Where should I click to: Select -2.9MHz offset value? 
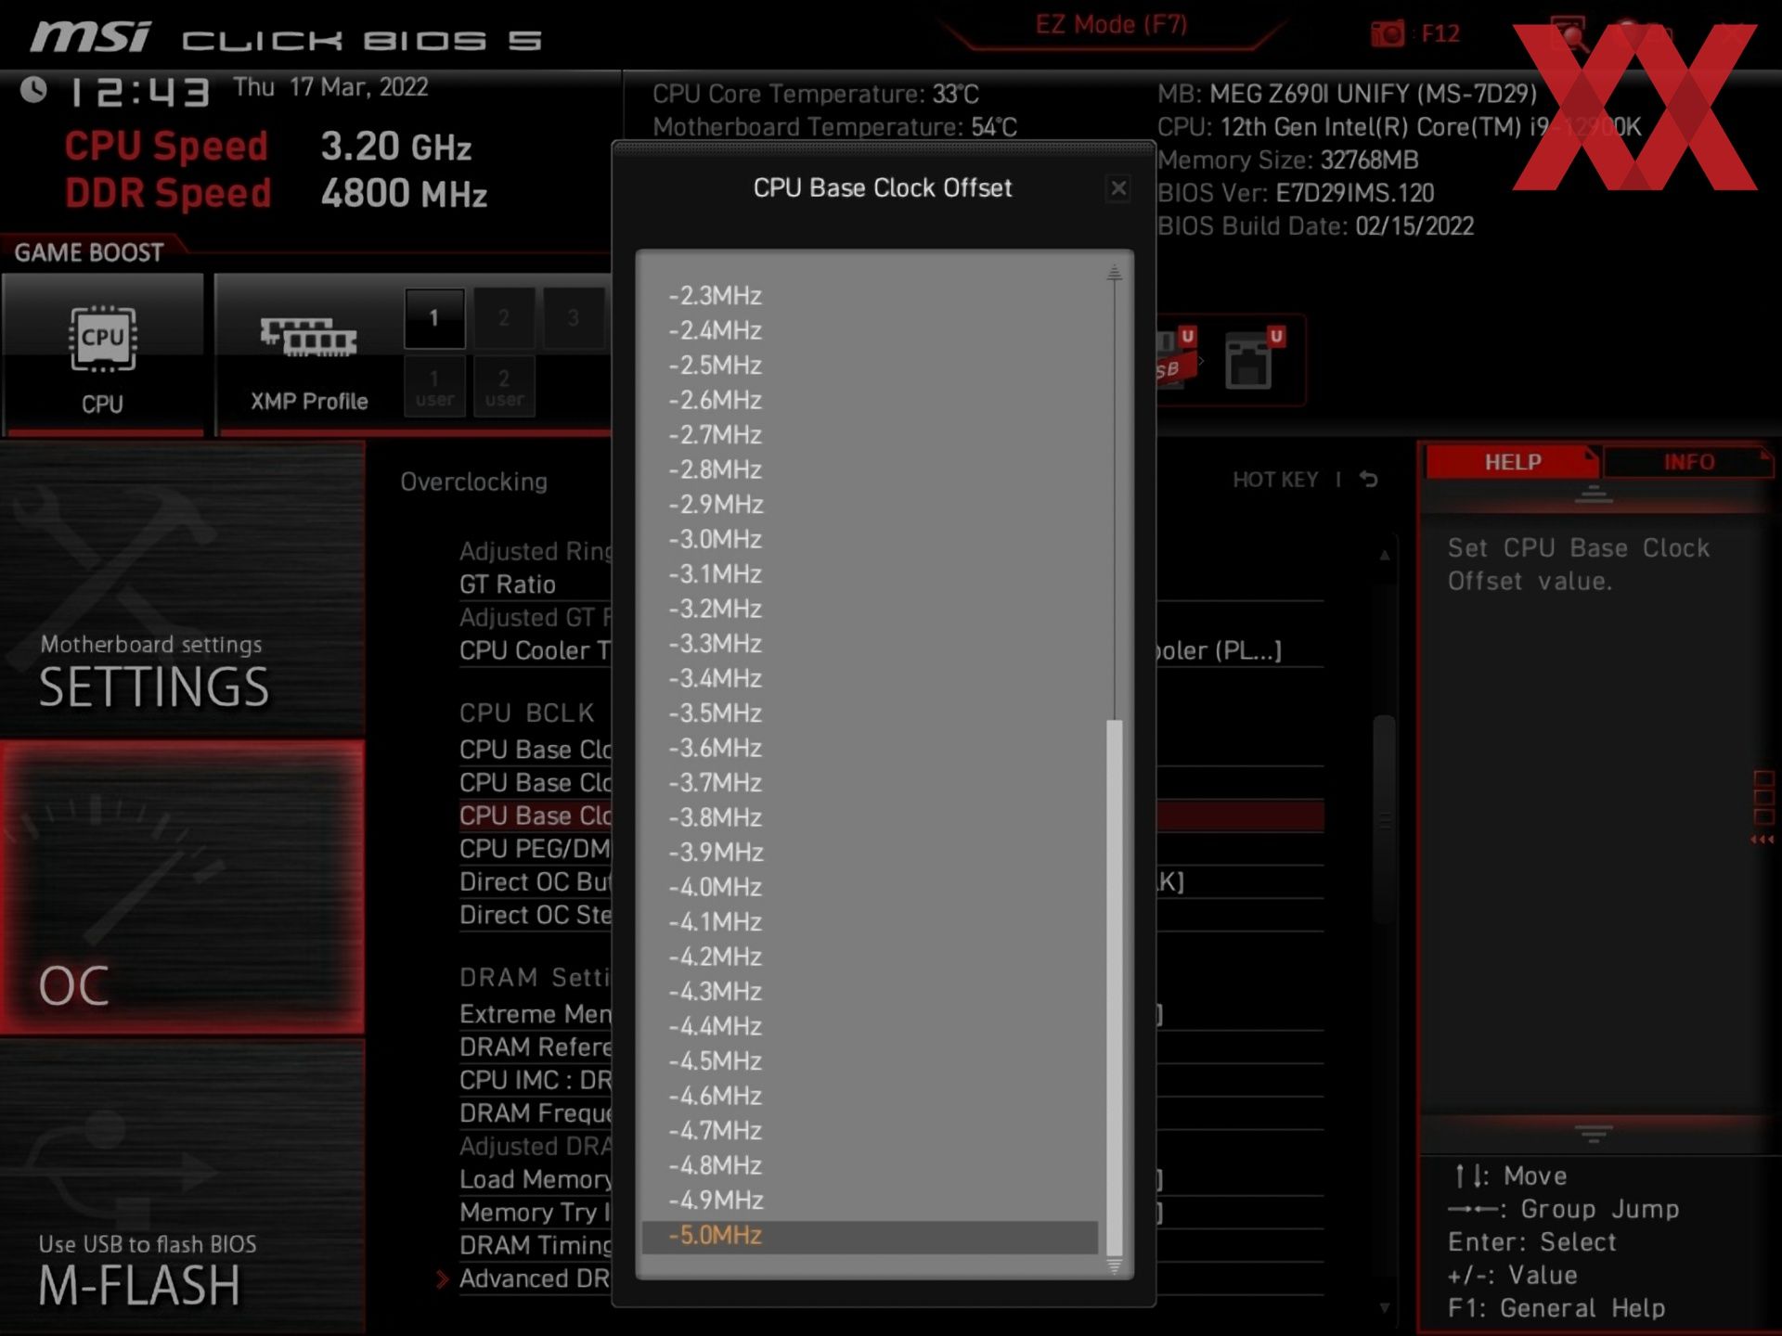coord(715,505)
